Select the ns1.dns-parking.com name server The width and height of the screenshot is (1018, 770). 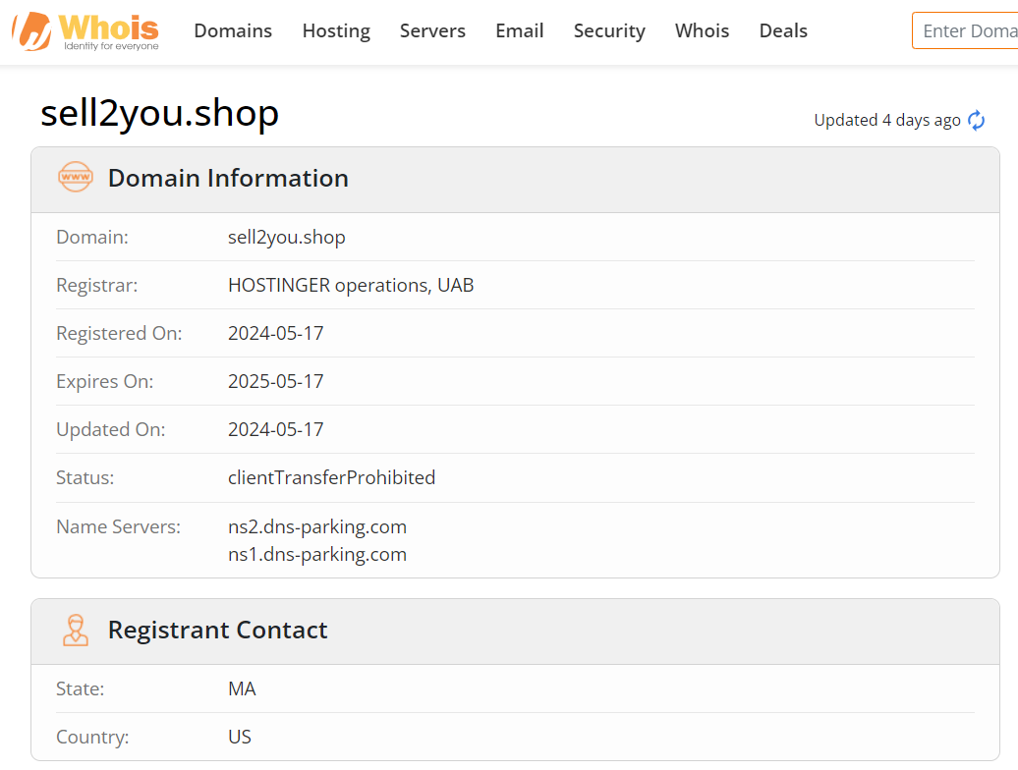click(317, 554)
